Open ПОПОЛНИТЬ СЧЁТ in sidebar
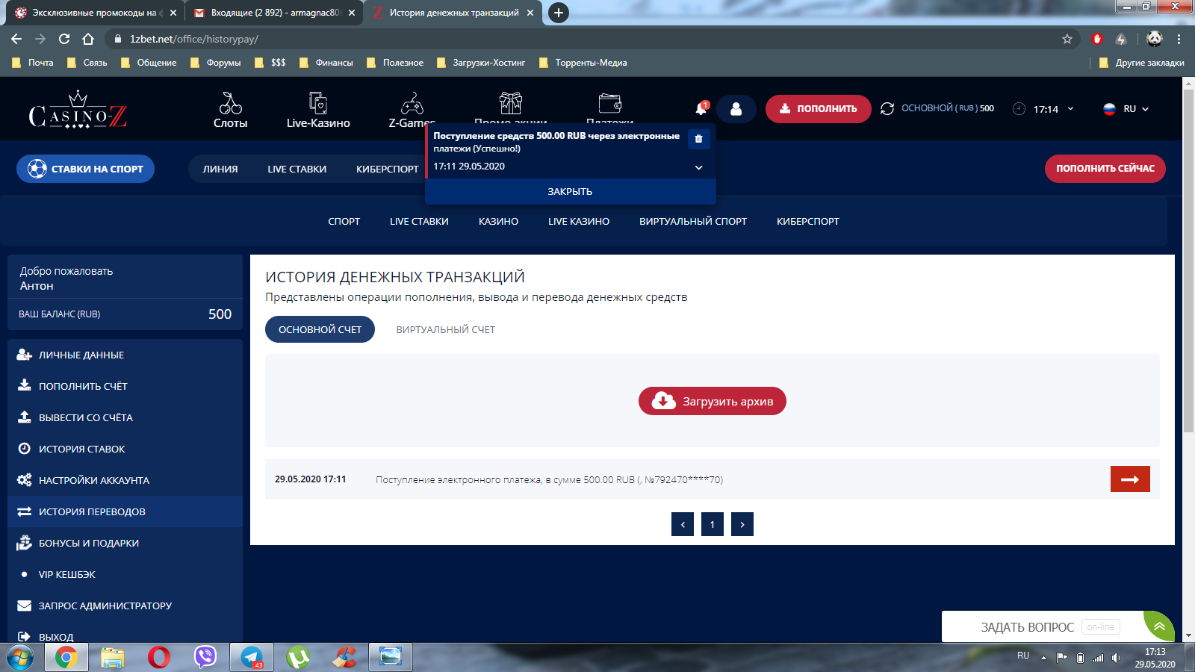This screenshot has width=1195, height=672. pyautogui.click(x=125, y=386)
